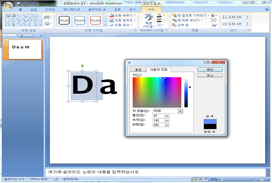Switch to the 보기 (View) tab
Viewport: 272px width, 183px height.
(x=132, y=9)
